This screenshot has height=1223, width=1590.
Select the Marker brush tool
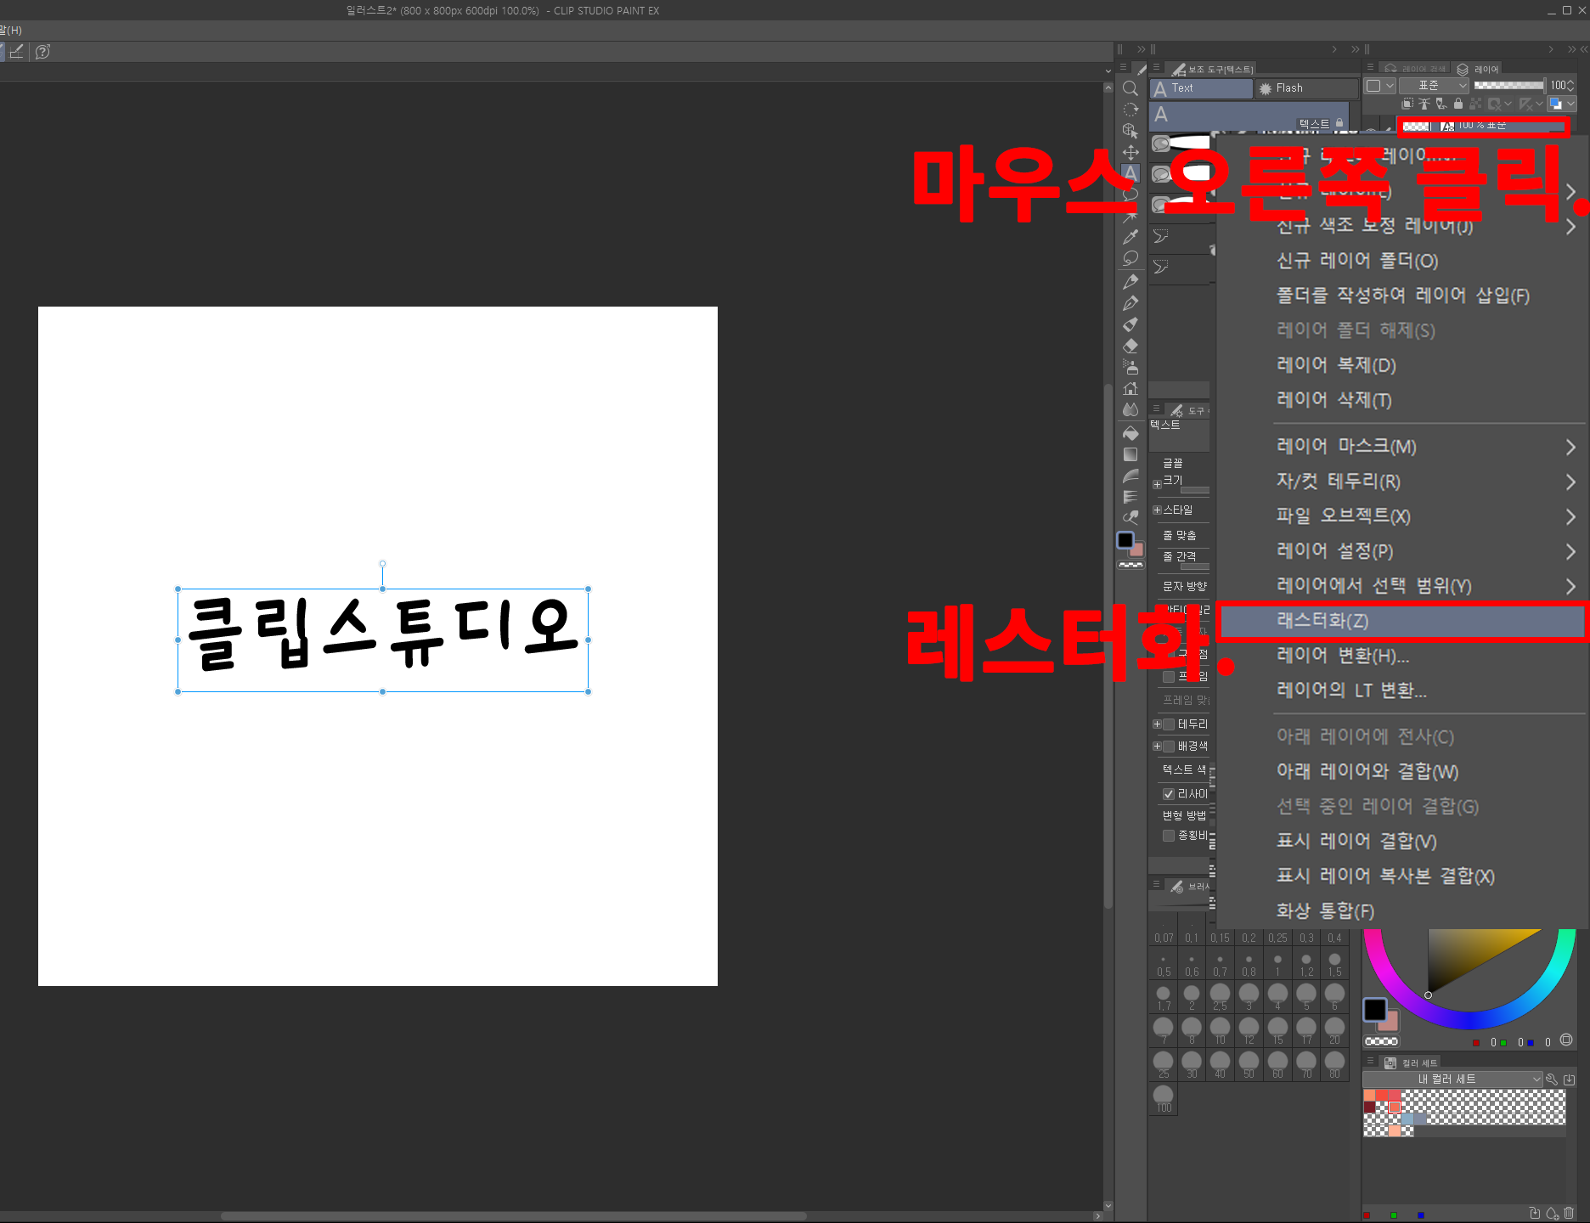point(1130,324)
